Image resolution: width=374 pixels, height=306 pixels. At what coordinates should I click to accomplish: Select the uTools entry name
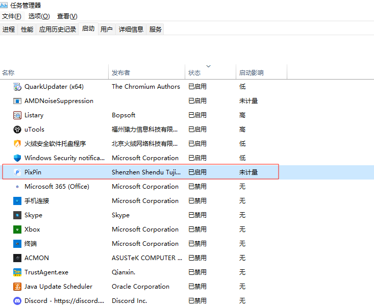click(x=34, y=130)
